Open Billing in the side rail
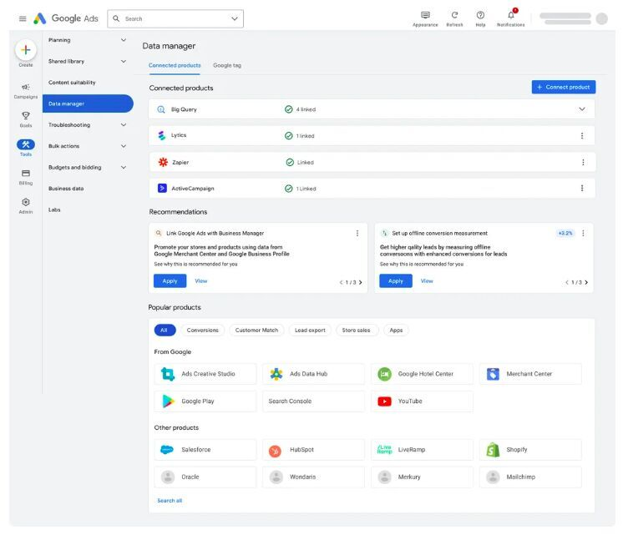 (26, 177)
